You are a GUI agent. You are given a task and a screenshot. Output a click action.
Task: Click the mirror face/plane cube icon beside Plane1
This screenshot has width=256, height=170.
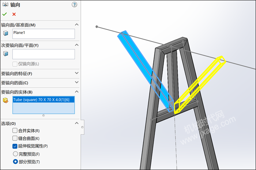(6, 33)
